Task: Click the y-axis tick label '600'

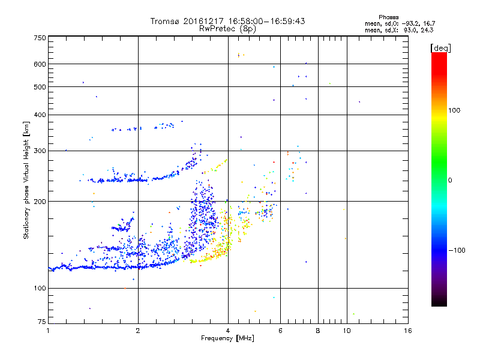Action: [x=40, y=64]
